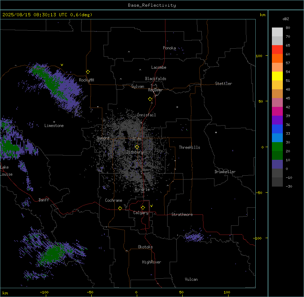
Task: Click the yellow diamond marker below Cochrane
Action: click(120, 208)
